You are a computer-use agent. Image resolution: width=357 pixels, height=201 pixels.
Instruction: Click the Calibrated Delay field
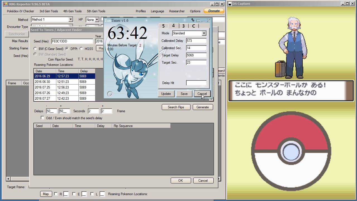point(196,41)
